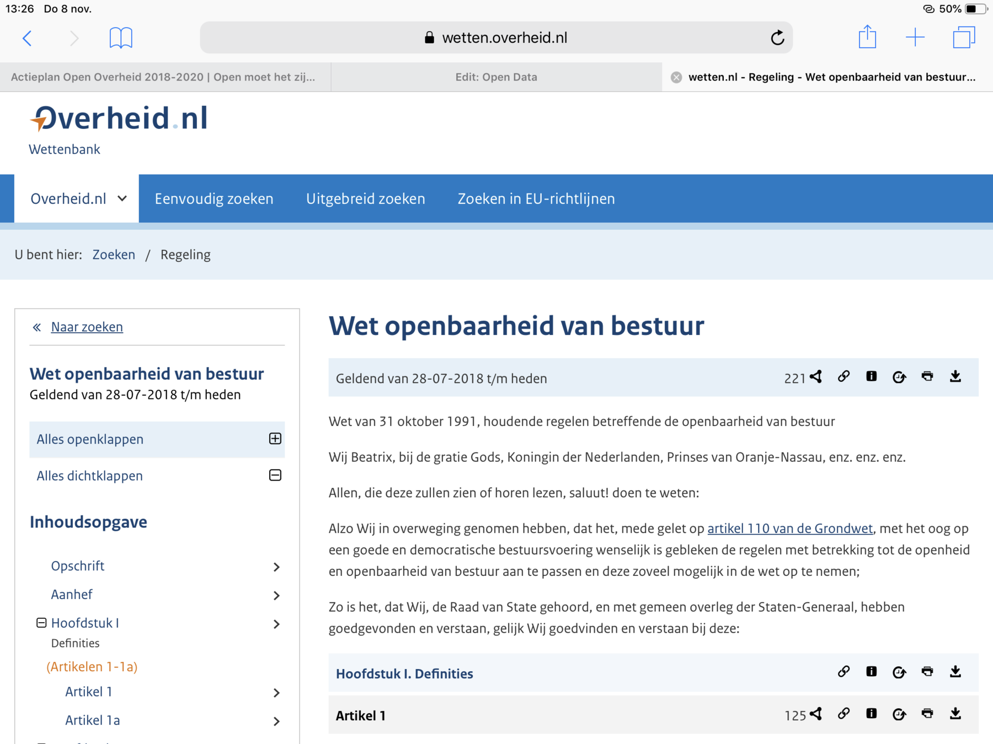Select Hoofdstuk I in Inhoudsopgave
The width and height of the screenshot is (993, 744).
pos(85,623)
